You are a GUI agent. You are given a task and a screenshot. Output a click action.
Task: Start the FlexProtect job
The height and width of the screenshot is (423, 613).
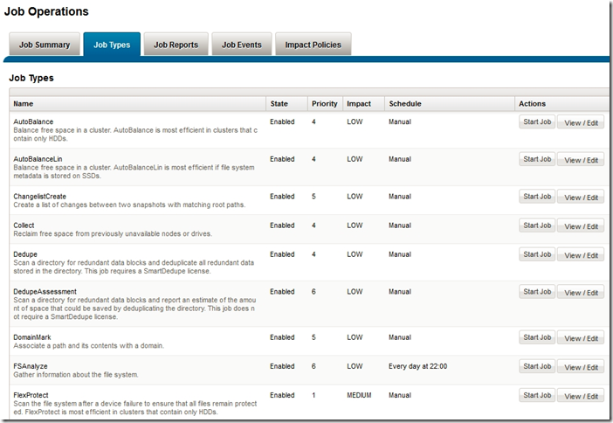pos(537,395)
